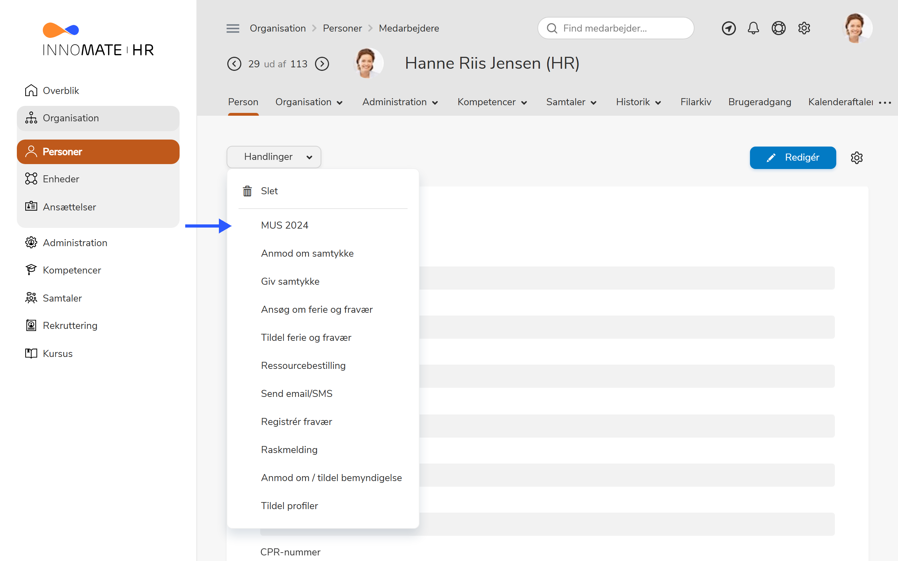Expand the Kompetencer tab dropdown
Image resolution: width=898 pixels, height=561 pixels.
coord(492,102)
